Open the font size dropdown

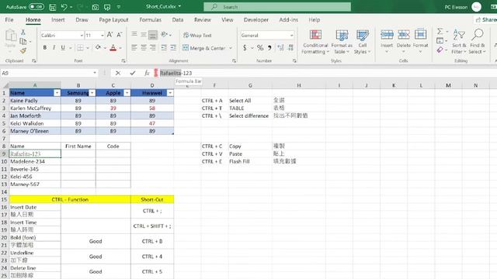(x=102, y=36)
